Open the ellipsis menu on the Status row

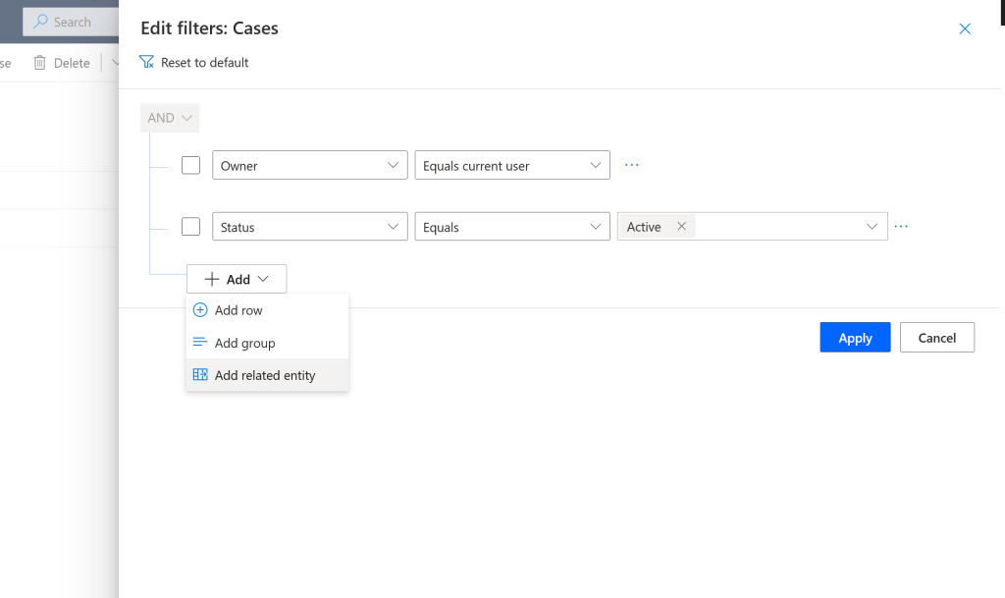pyautogui.click(x=901, y=226)
